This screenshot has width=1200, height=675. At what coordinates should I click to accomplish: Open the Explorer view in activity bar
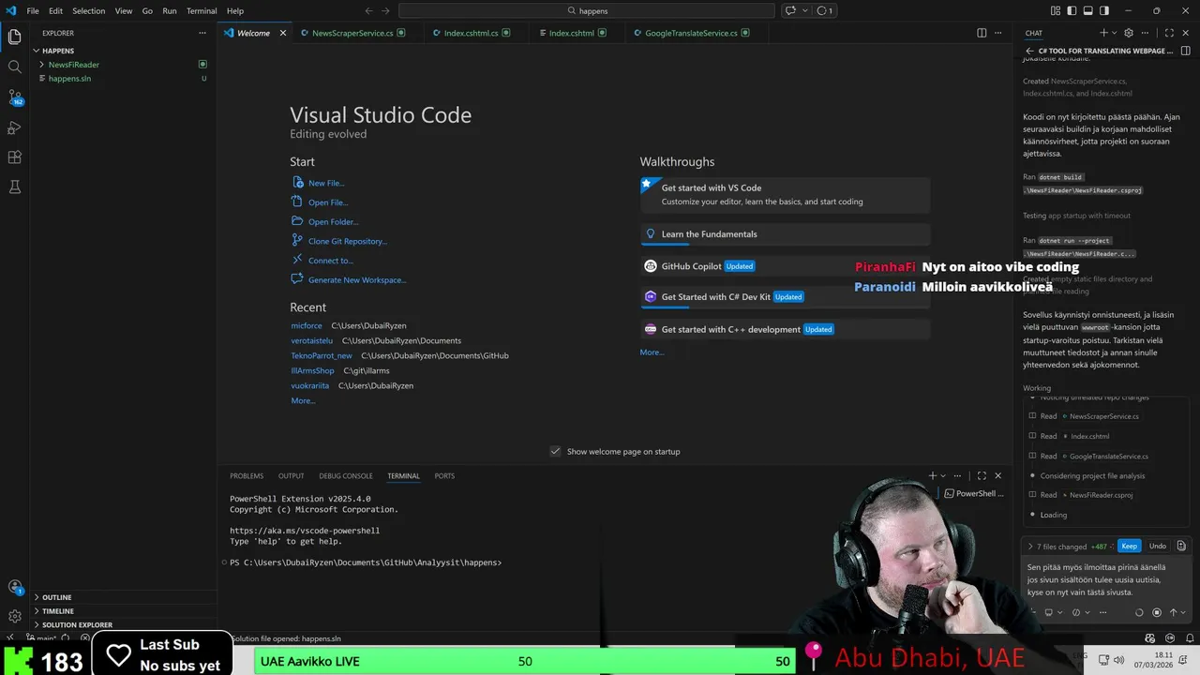point(14,37)
